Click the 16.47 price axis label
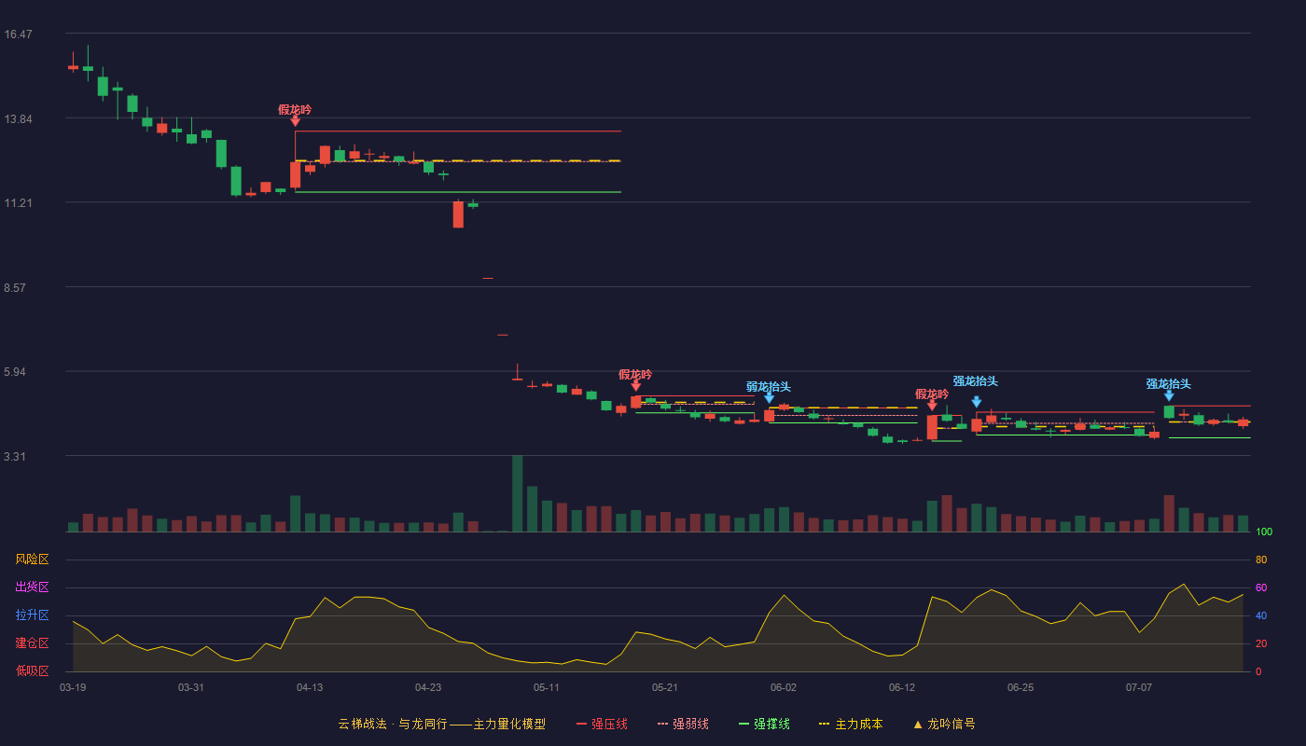Screen dimensions: 1306x746 (18, 35)
